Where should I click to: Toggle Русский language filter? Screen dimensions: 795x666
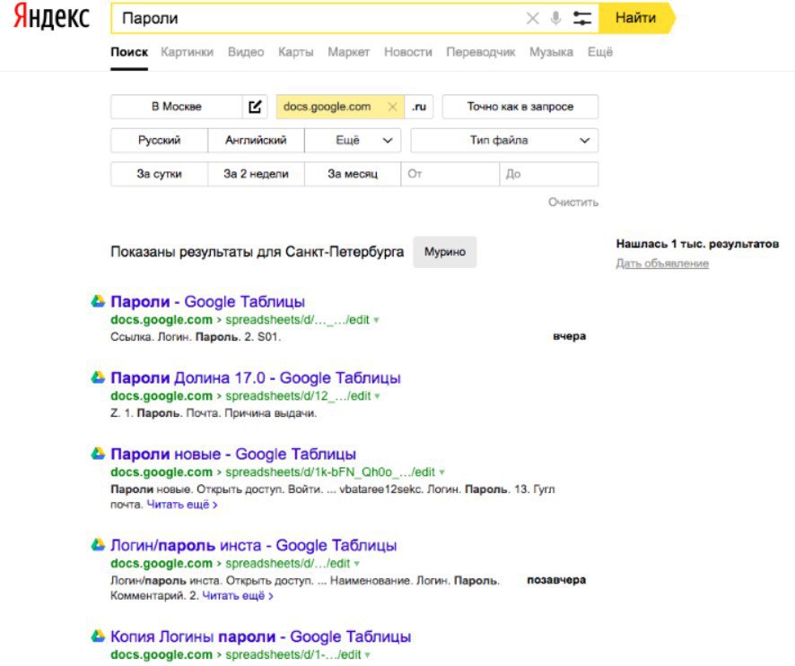point(159,141)
